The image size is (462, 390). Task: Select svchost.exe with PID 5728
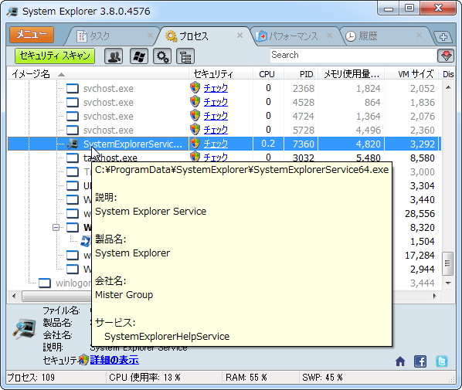(224, 130)
